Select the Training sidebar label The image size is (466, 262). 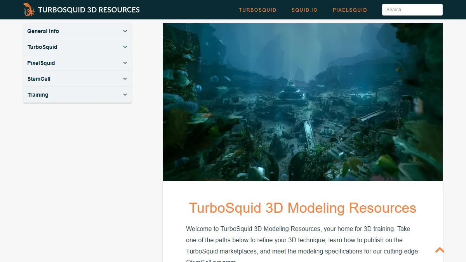(38, 95)
